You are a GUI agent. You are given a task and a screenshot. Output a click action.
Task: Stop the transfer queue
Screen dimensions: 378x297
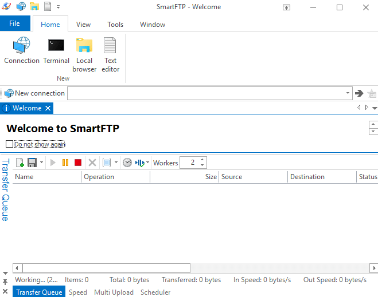tap(78, 163)
